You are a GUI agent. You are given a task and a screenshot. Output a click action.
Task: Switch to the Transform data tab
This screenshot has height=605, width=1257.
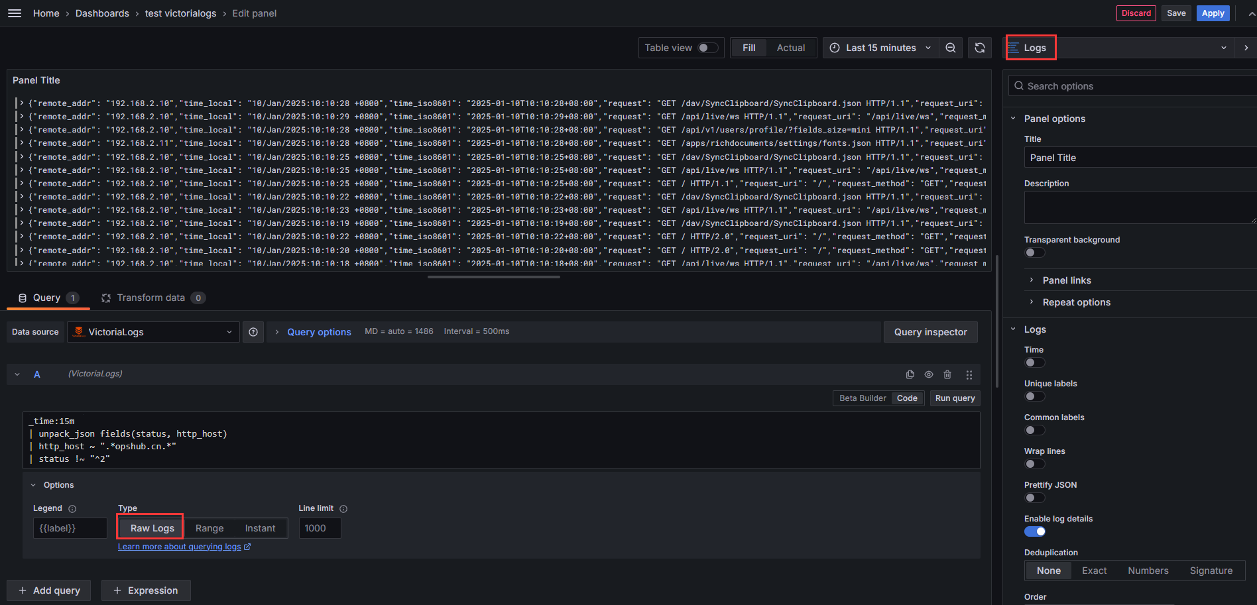coord(152,298)
